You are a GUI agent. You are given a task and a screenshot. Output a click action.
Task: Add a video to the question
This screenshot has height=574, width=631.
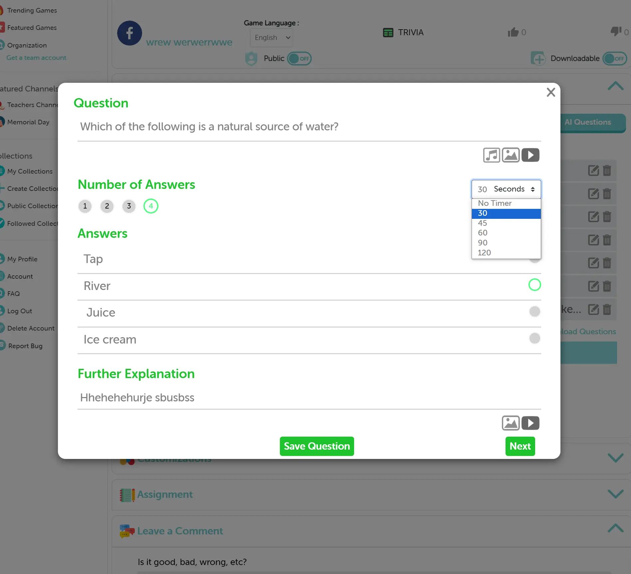click(530, 155)
